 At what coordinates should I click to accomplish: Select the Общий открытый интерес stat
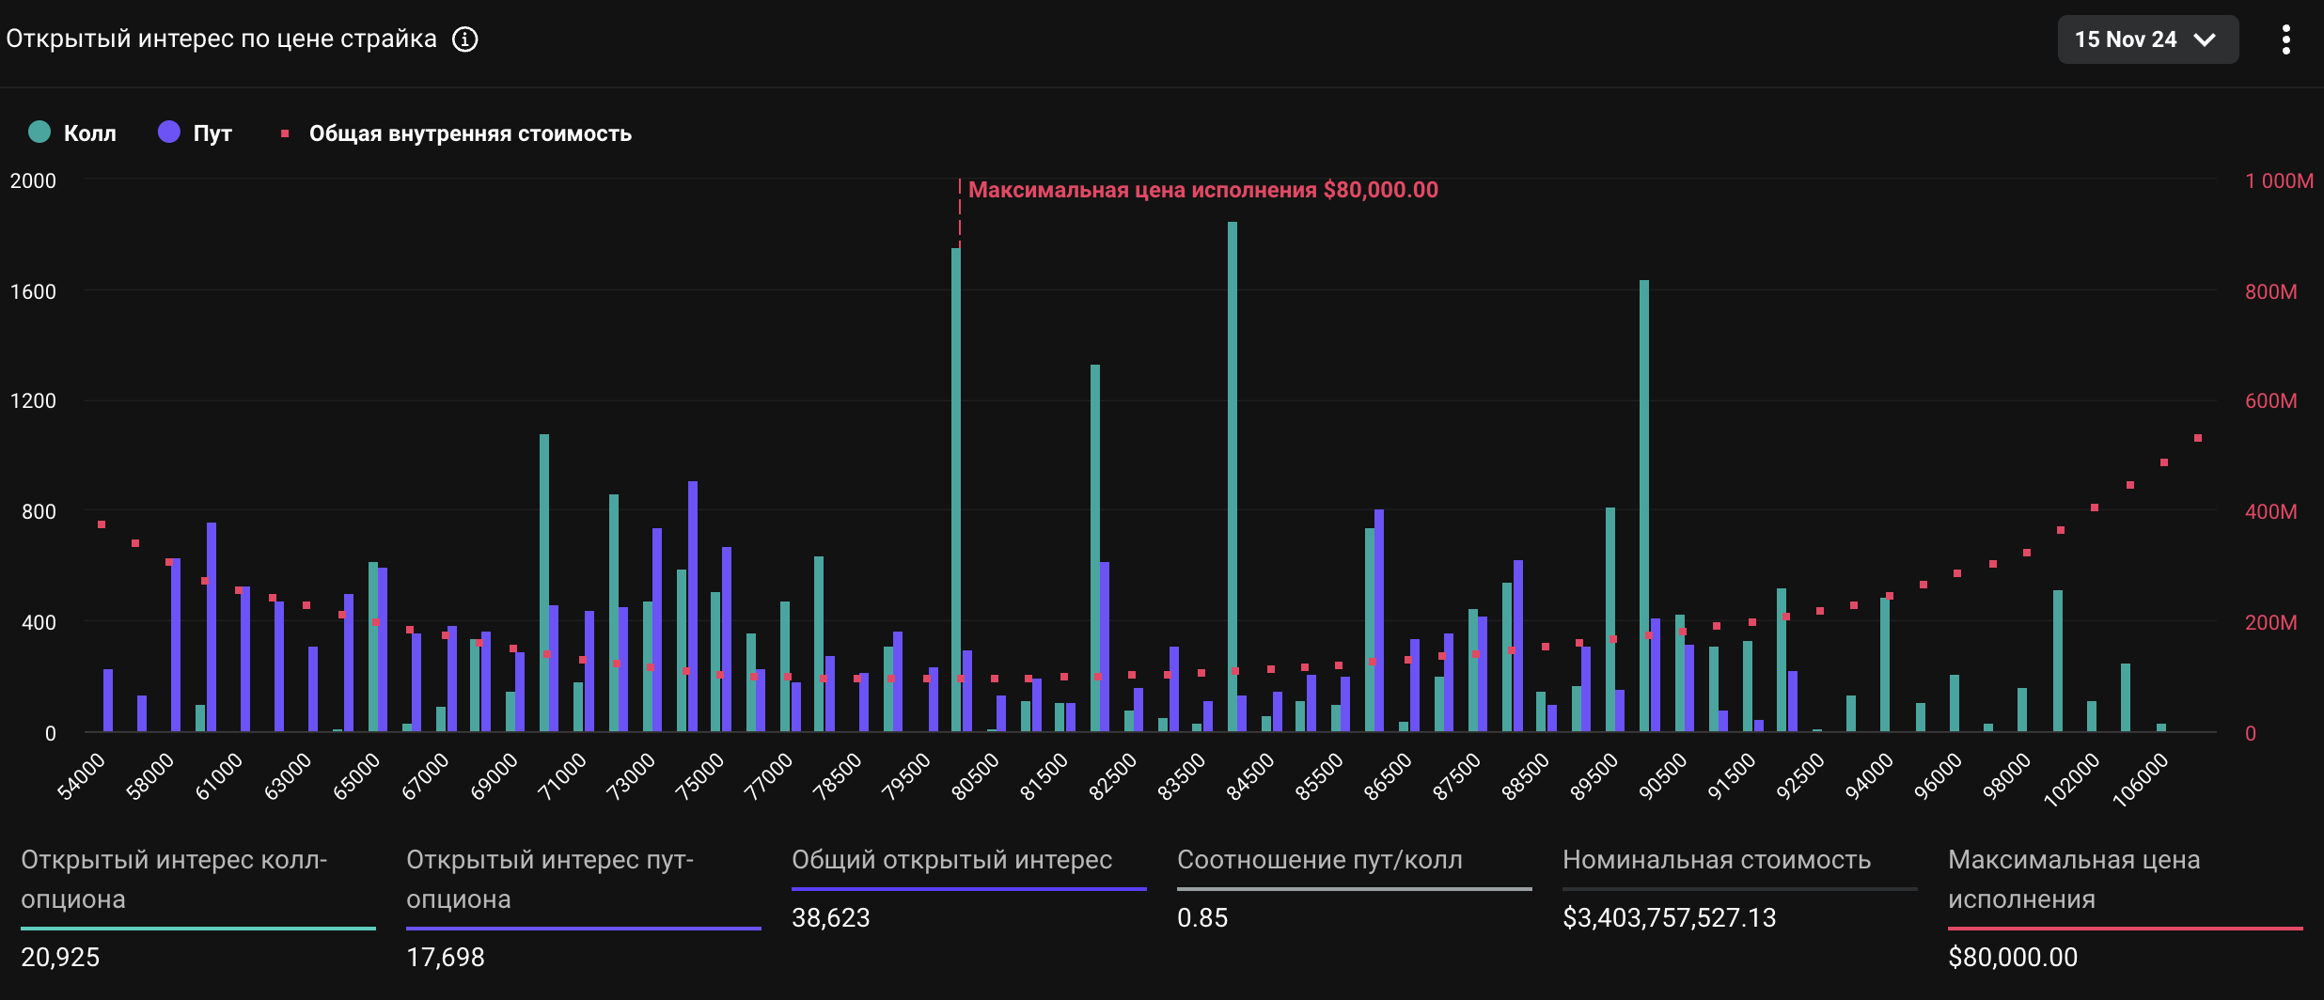951,860
